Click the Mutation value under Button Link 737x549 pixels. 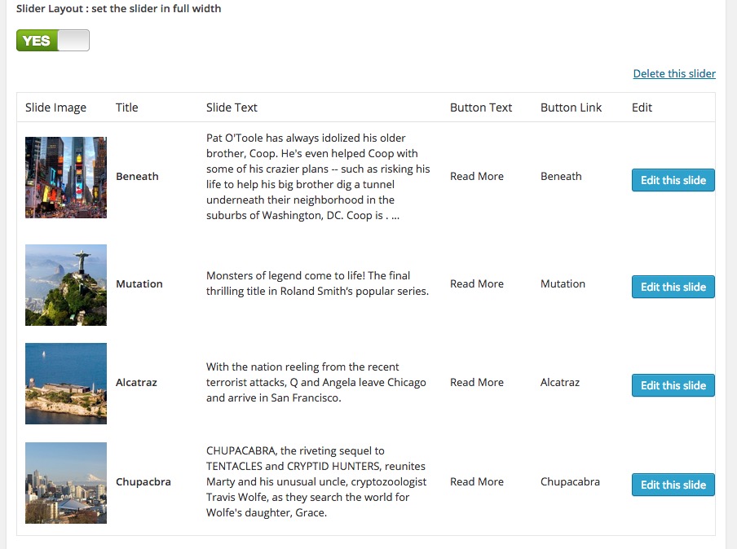(563, 284)
